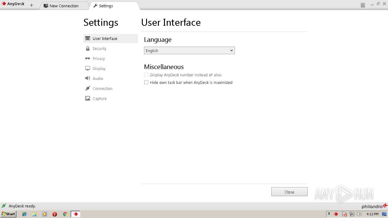388x218 pixels.
Task: Launch Opera browser from taskbar
Action: pyautogui.click(x=55, y=214)
